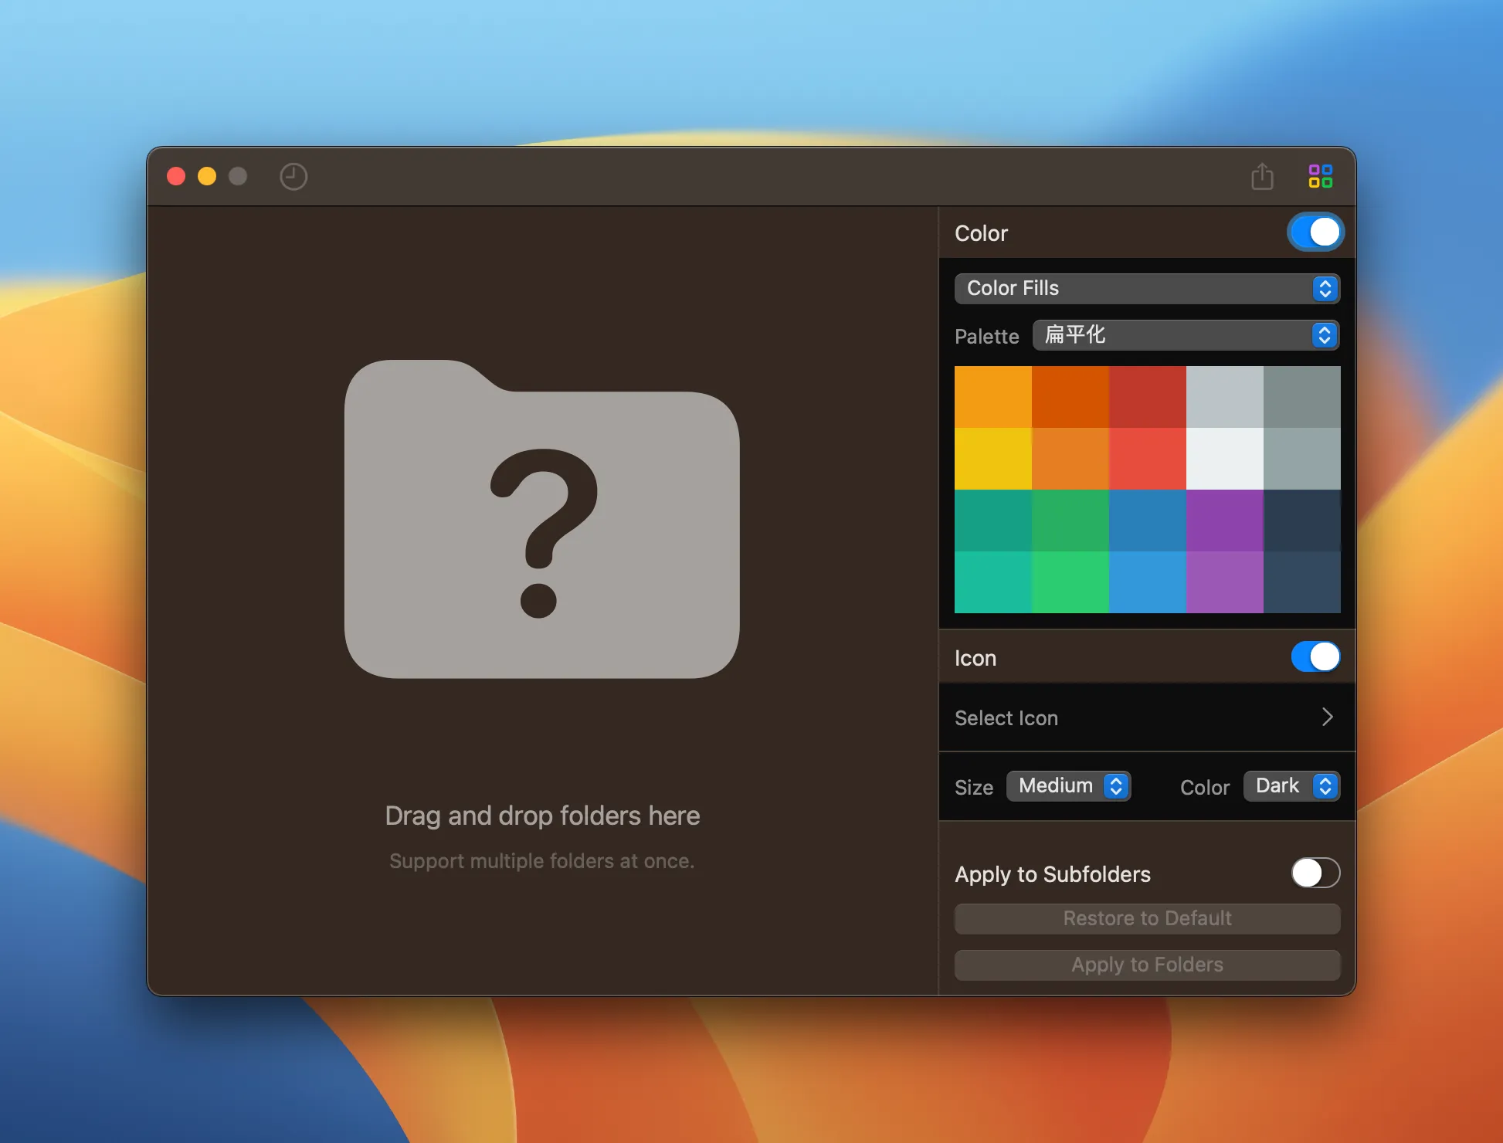This screenshot has width=1503, height=1143.
Task: Open the history clock icon
Action: tap(293, 177)
